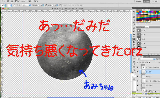The image size is (160, 98).
Task: Select the Ellipse shape tool
Action: coord(134,58)
